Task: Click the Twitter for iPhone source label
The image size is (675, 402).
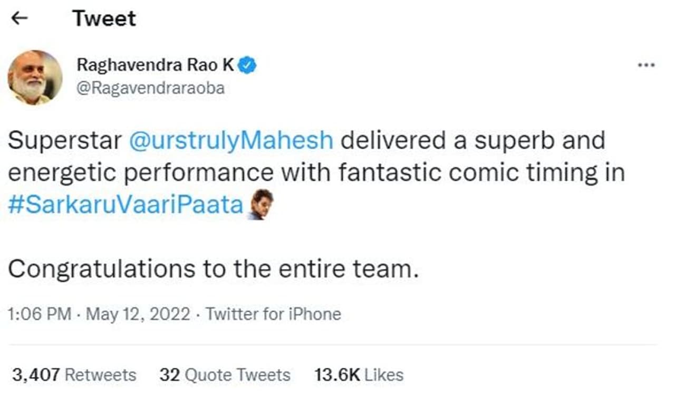Action: pos(273,314)
